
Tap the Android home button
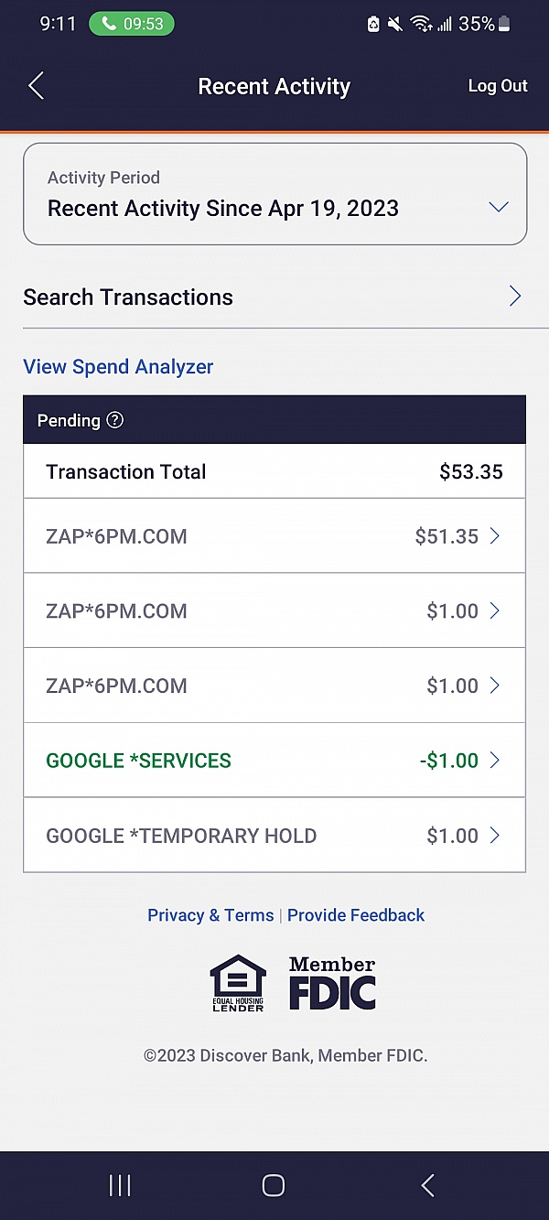click(x=274, y=1185)
